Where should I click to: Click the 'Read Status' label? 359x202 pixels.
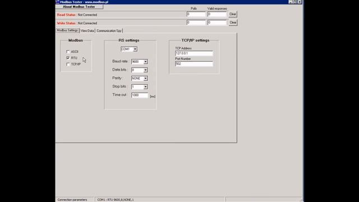[66, 15]
